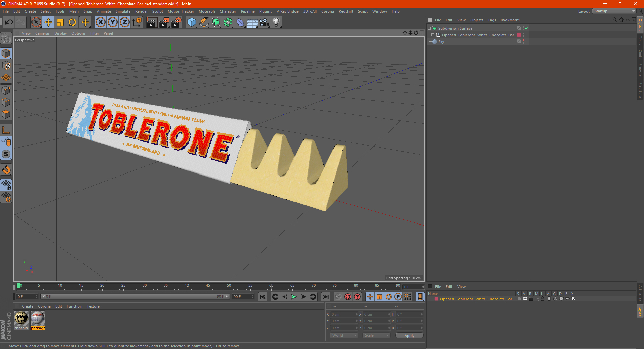Open the spline pen tool
The width and height of the screenshot is (644, 349).
204,22
